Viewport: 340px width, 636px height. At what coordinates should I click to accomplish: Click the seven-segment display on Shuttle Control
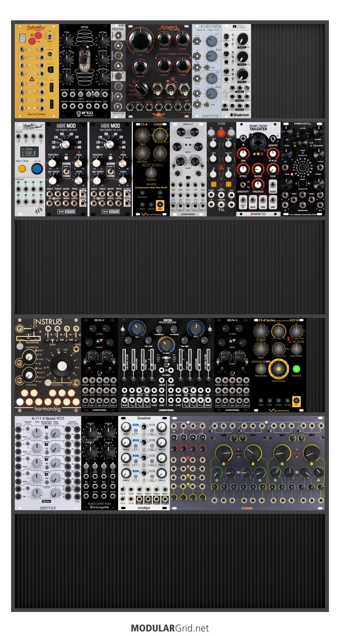tap(22, 37)
